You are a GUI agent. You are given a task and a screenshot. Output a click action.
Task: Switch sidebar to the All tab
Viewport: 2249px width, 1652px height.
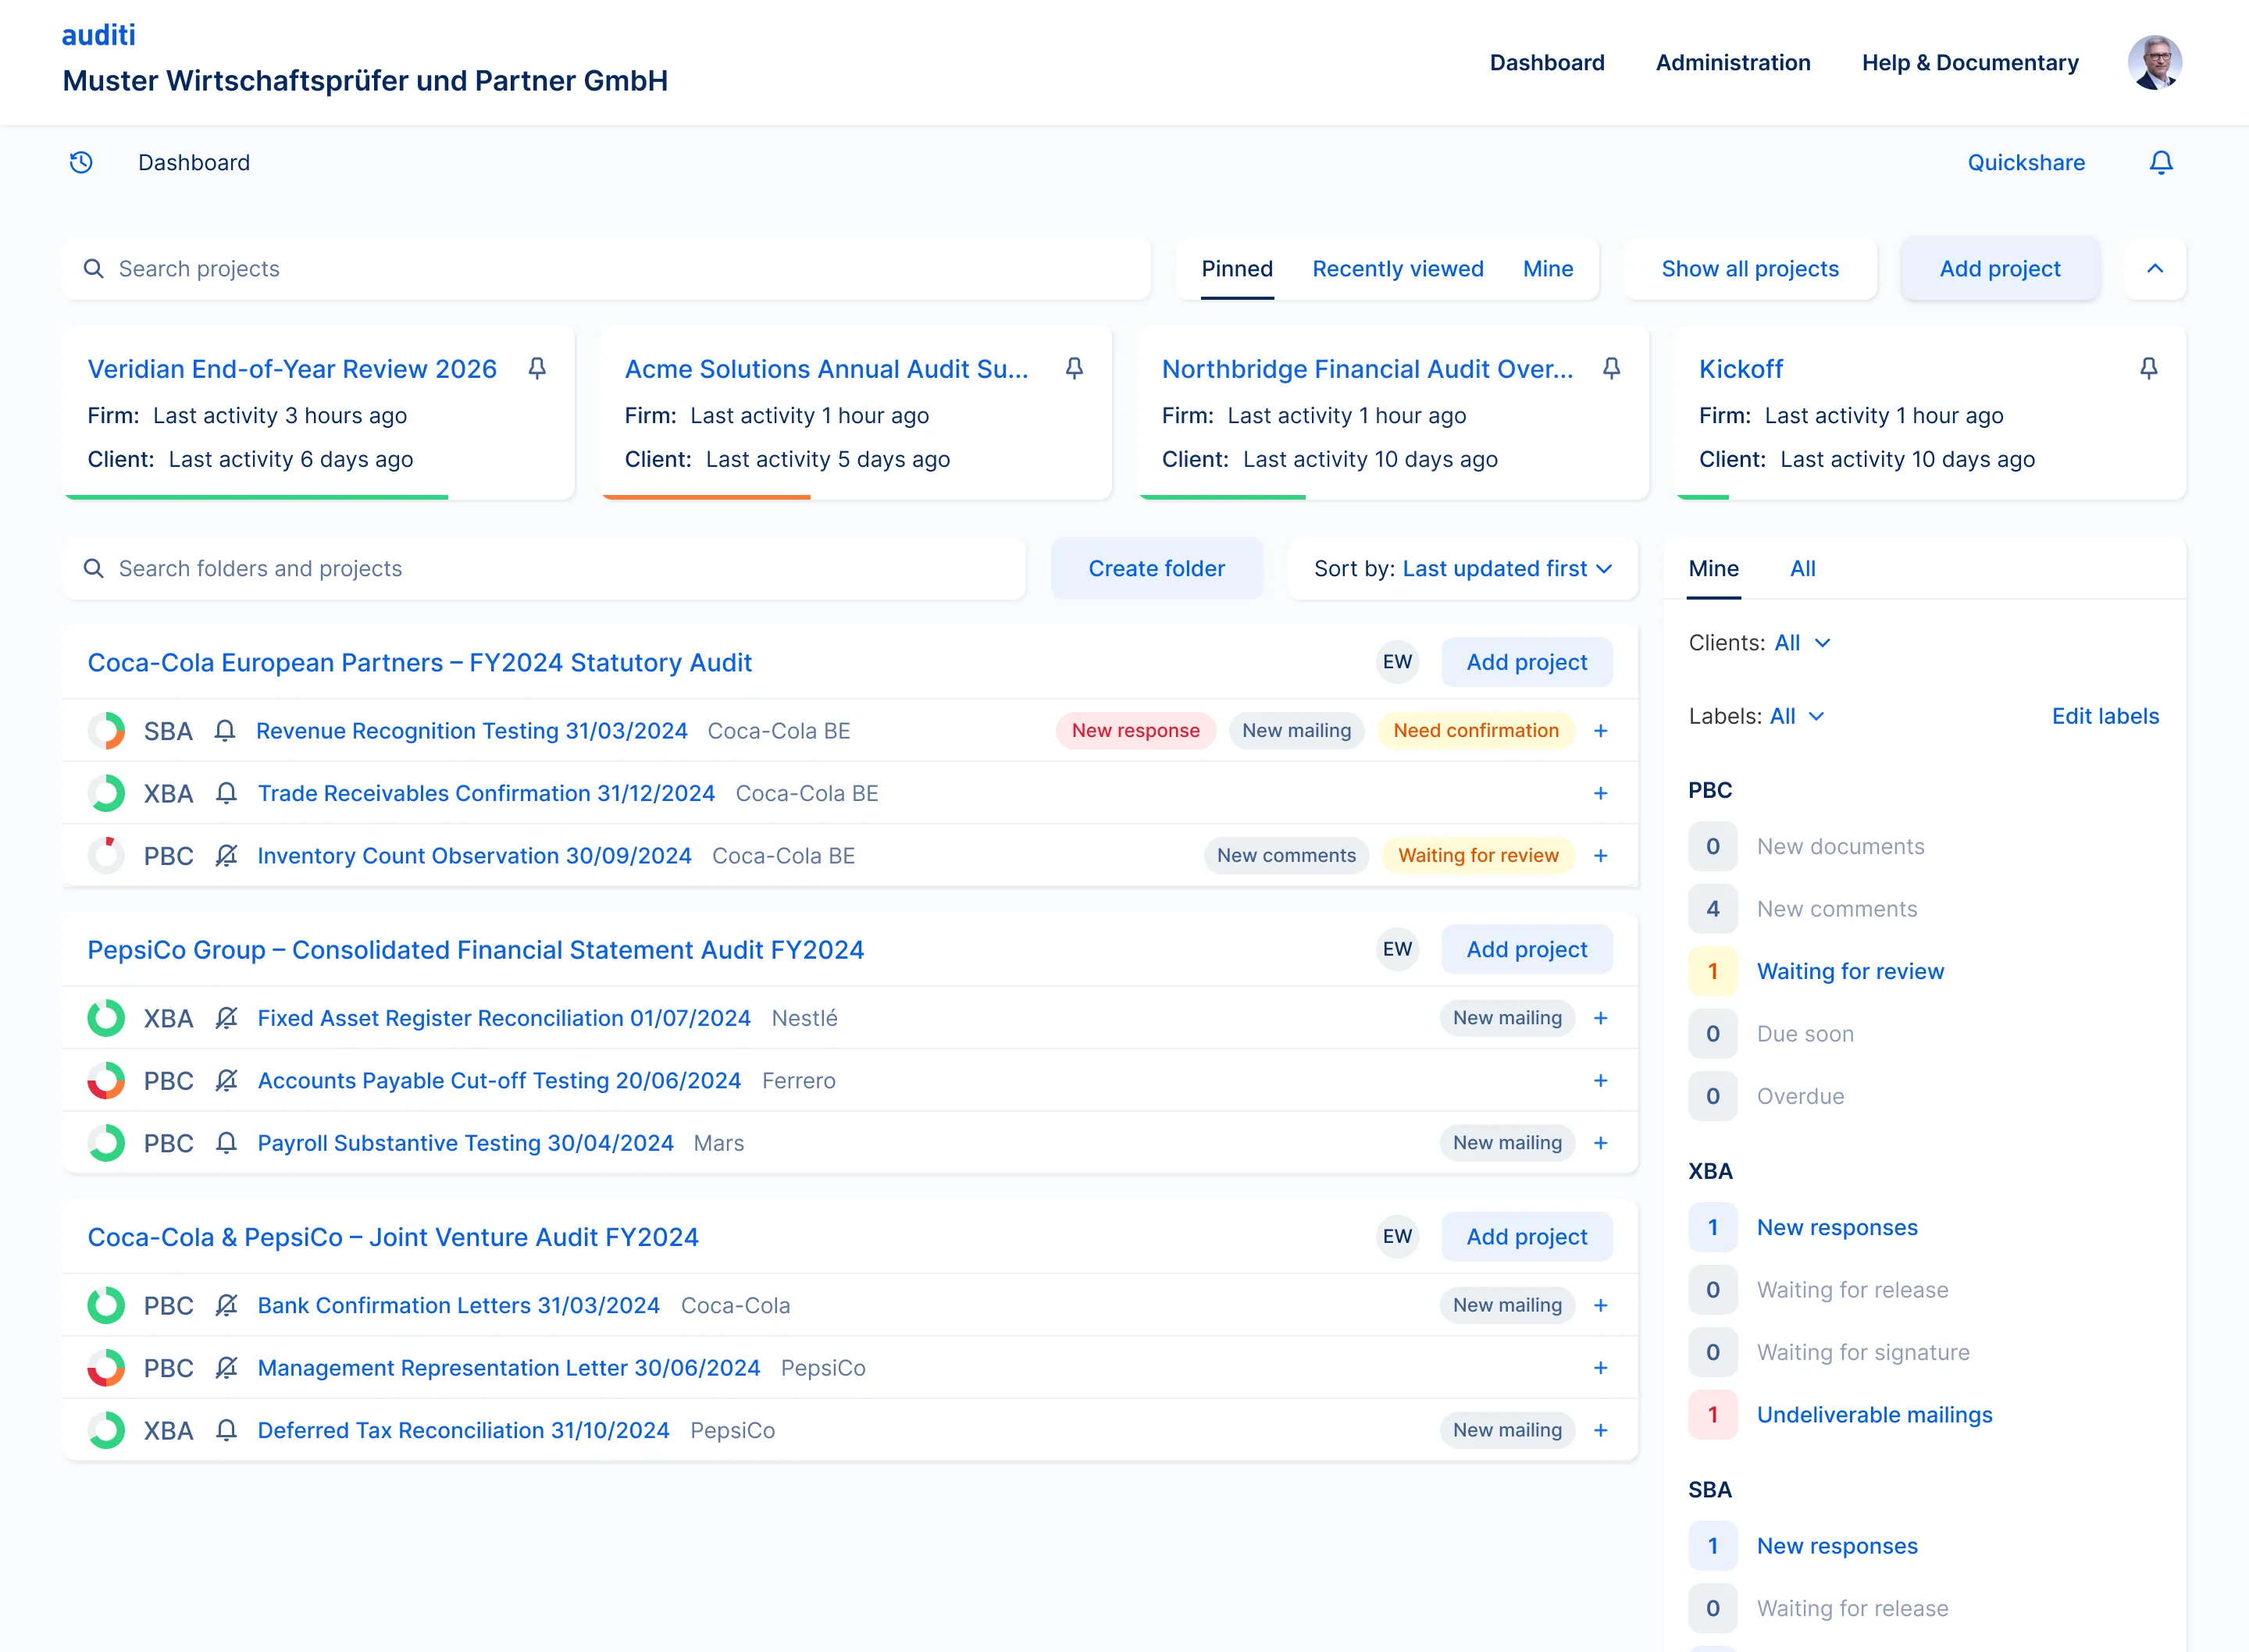point(1802,568)
